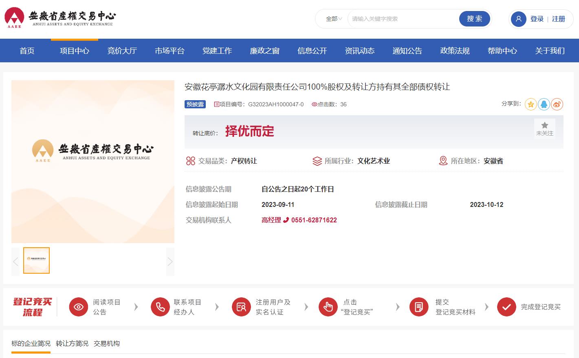Screen dimensions: 579x358
Task: Share to QQ Zone star icon
Action: [531, 104]
